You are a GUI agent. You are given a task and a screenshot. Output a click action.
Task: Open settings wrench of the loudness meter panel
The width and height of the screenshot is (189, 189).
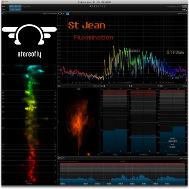pos(159,86)
